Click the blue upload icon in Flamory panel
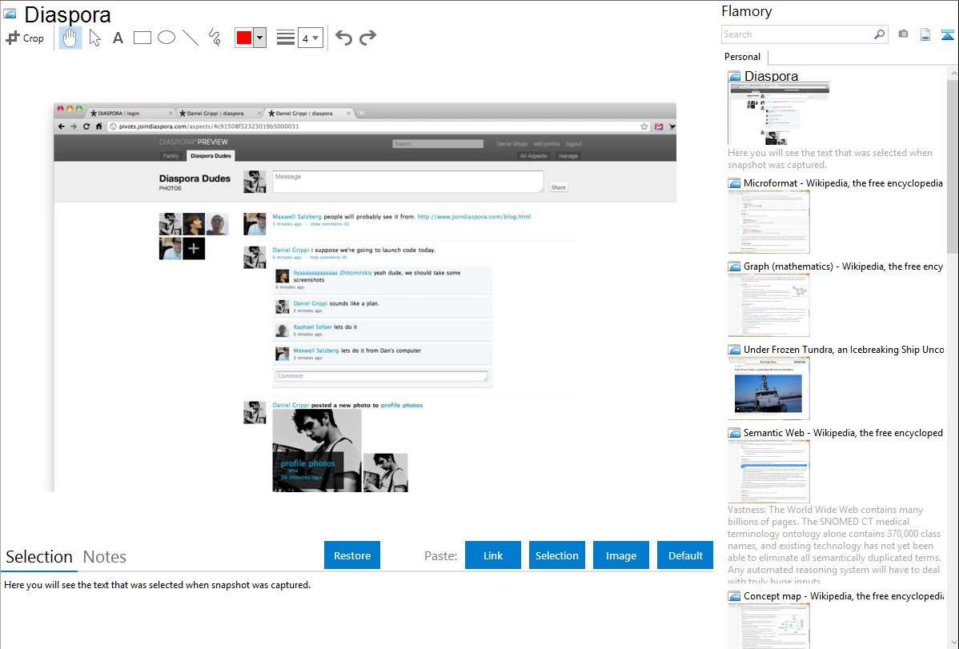Screen dimensions: 959x649 pyautogui.click(x=947, y=35)
